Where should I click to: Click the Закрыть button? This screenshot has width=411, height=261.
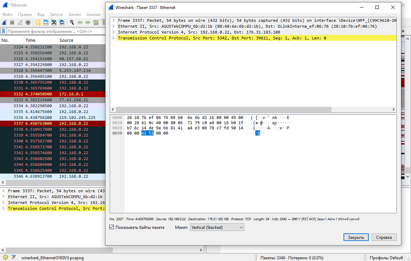coord(356,237)
